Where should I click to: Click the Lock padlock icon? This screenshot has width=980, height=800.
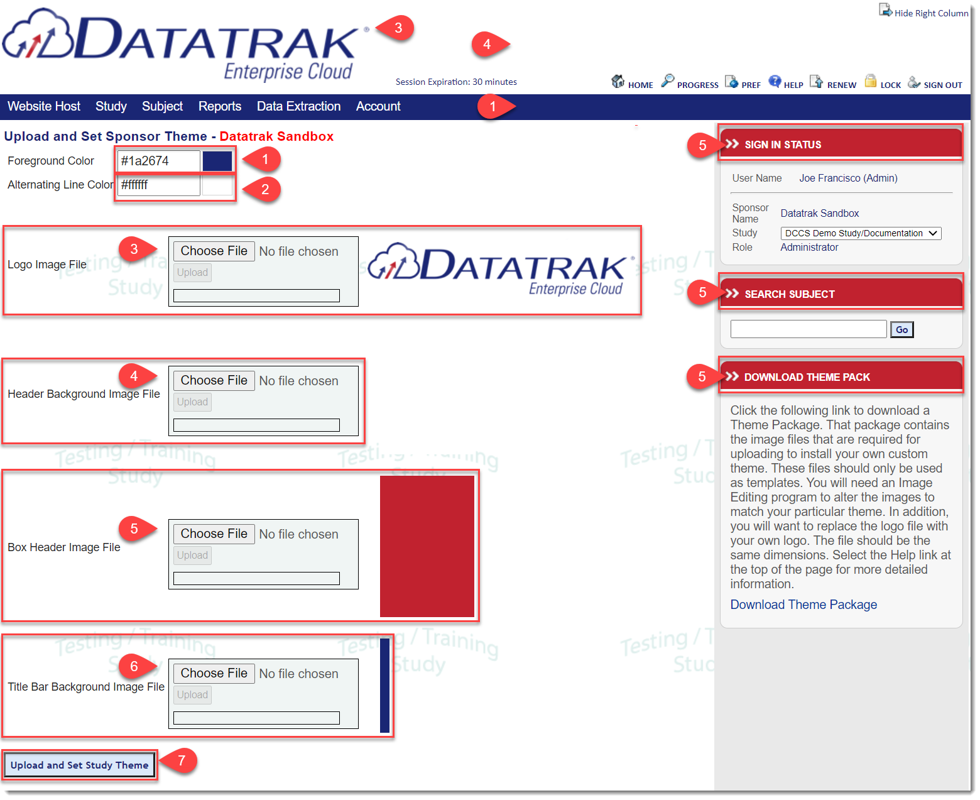point(871,80)
